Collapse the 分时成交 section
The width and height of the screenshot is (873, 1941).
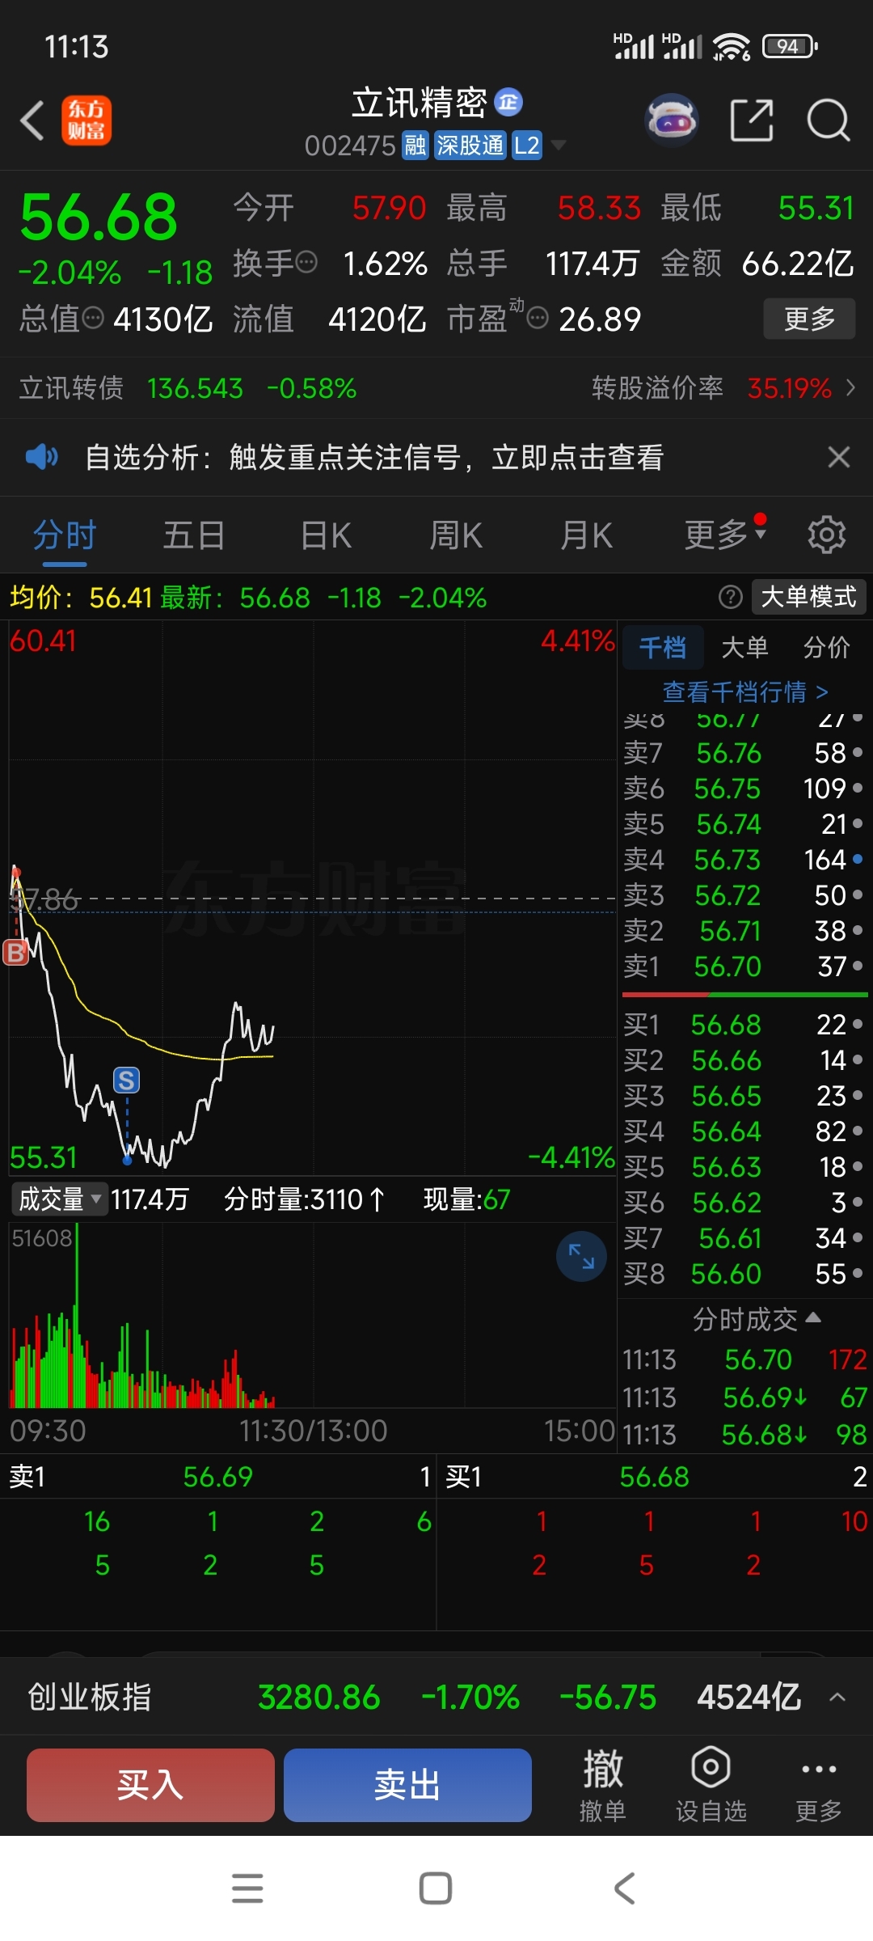pos(757,1319)
